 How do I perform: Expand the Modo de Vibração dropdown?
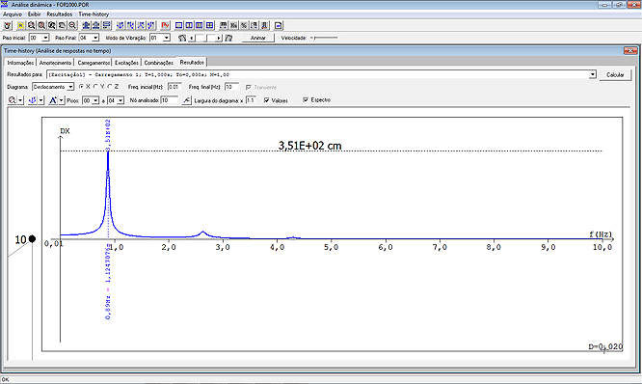[x=166, y=38]
